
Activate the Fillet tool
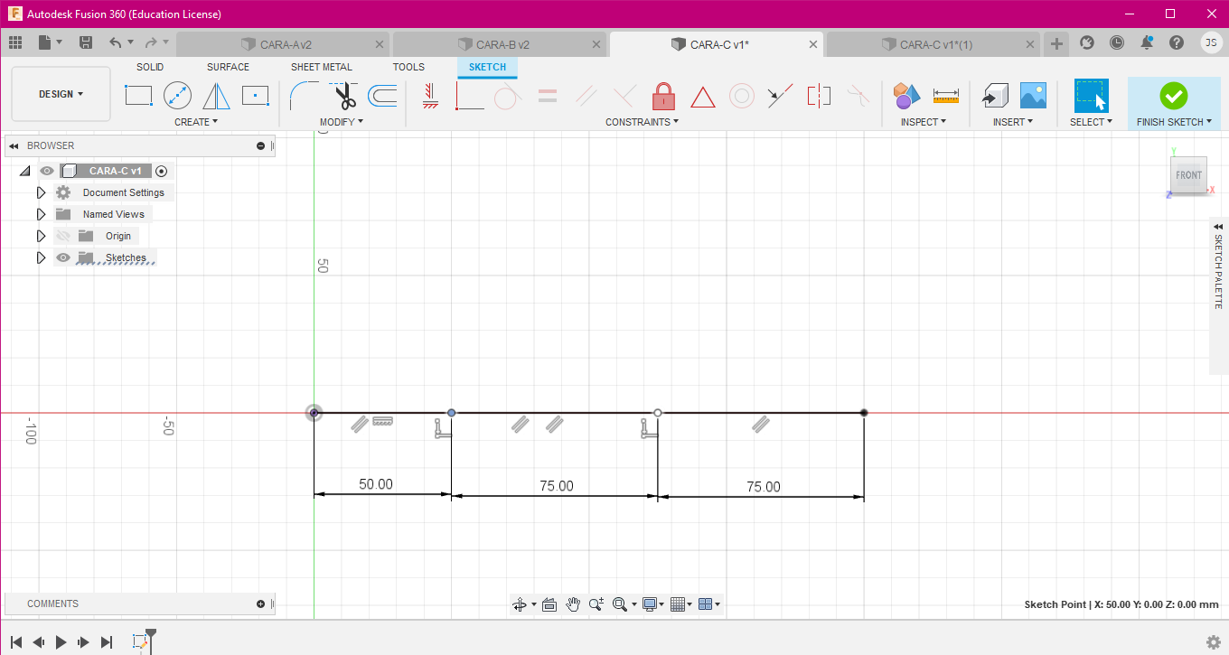point(303,95)
